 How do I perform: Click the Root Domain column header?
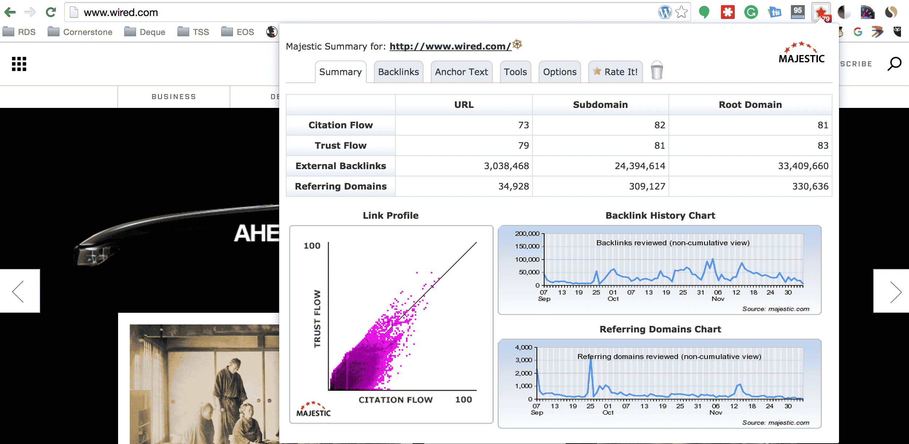click(750, 105)
